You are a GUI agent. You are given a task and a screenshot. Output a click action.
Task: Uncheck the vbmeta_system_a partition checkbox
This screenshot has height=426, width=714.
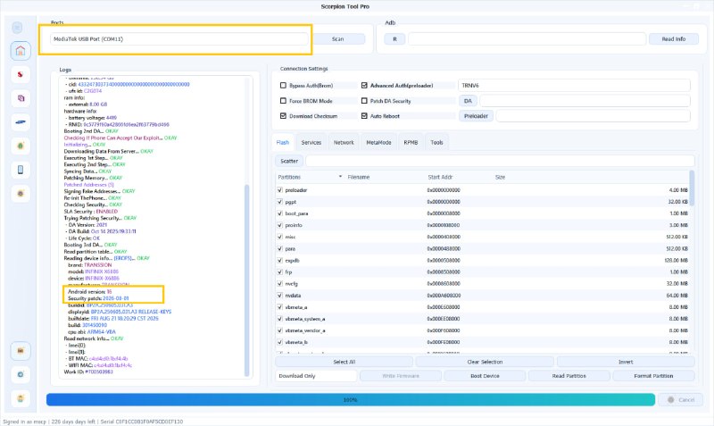coord(279,319)
